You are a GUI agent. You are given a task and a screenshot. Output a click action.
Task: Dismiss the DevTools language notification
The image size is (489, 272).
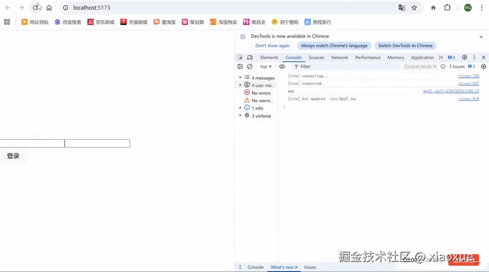pyautogui.click(x=481, y=37)
